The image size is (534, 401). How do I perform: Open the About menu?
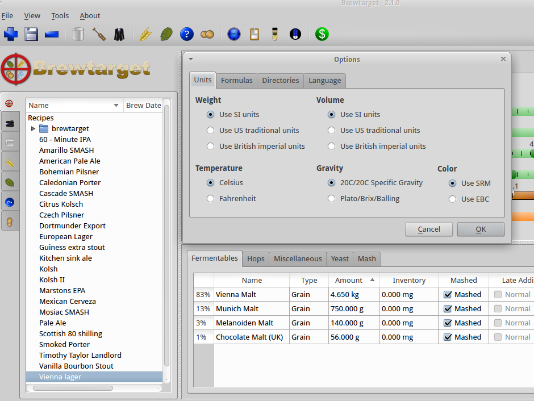90,16
